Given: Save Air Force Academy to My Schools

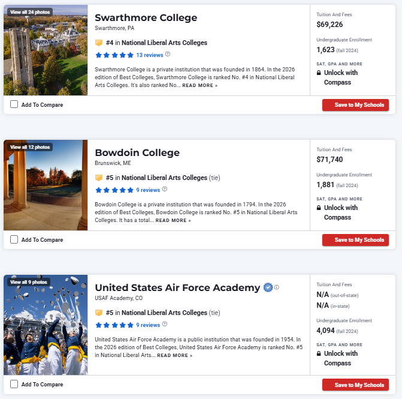Looking at the screenshot, I should [355, 385].
